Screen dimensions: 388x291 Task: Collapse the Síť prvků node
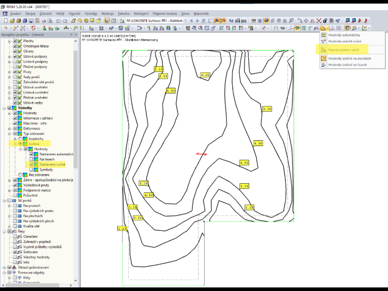click(4, 201)
